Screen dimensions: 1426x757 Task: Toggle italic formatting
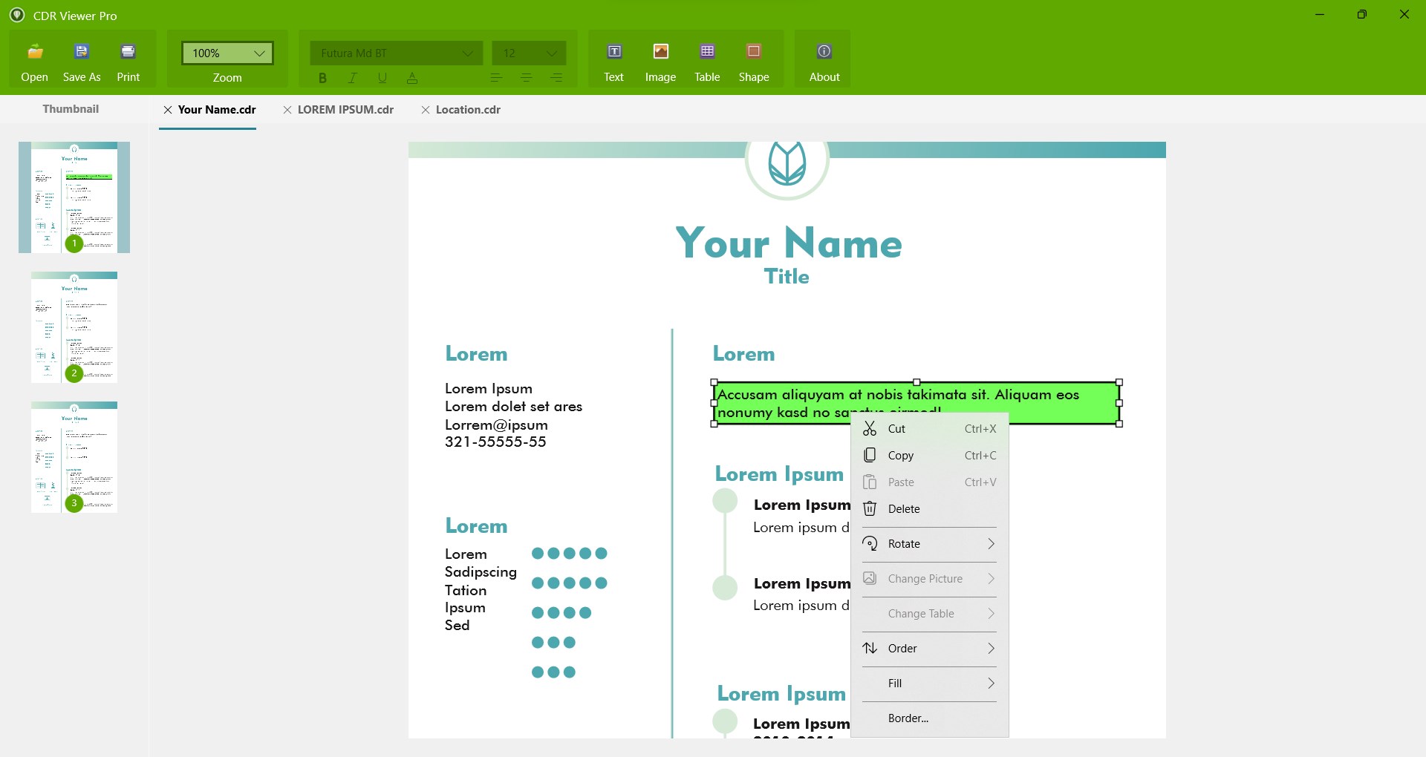click(x=353, y=77)
